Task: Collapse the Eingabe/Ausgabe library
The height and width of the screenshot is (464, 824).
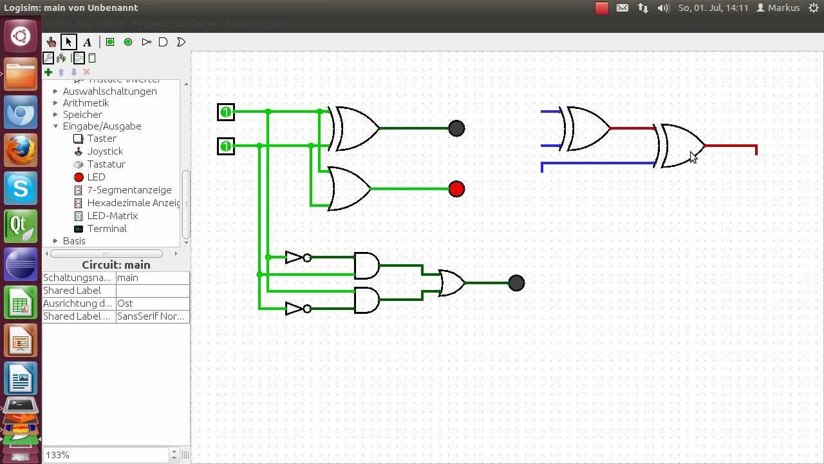Action: [x=55, y=126]
